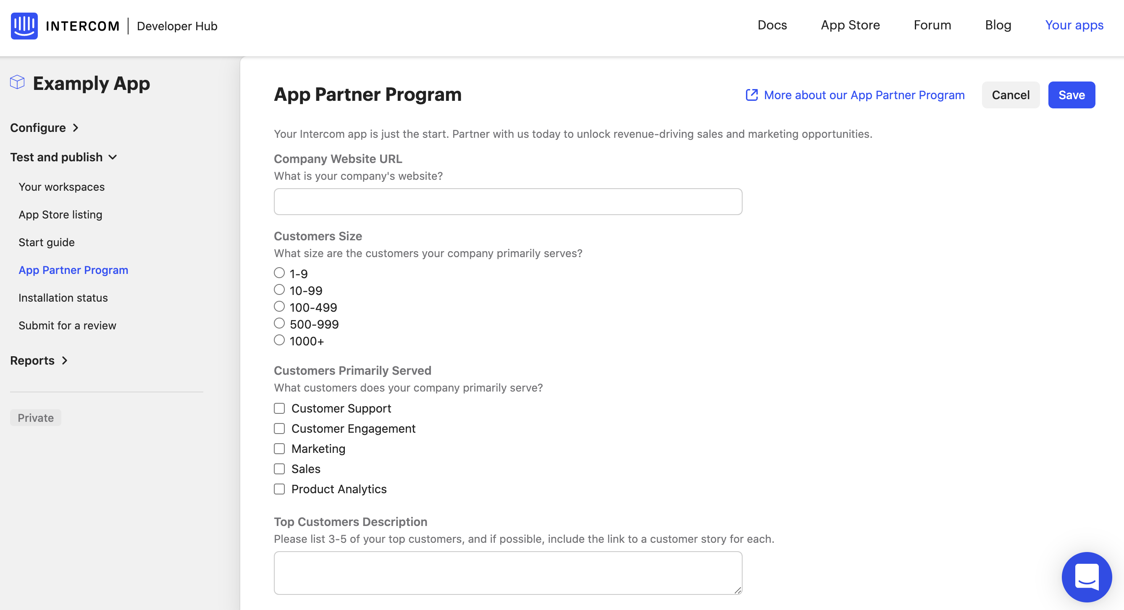Viewport: 1124px width, 610px height.
Task: Expand the Configure section
Action: click(45, 128)
